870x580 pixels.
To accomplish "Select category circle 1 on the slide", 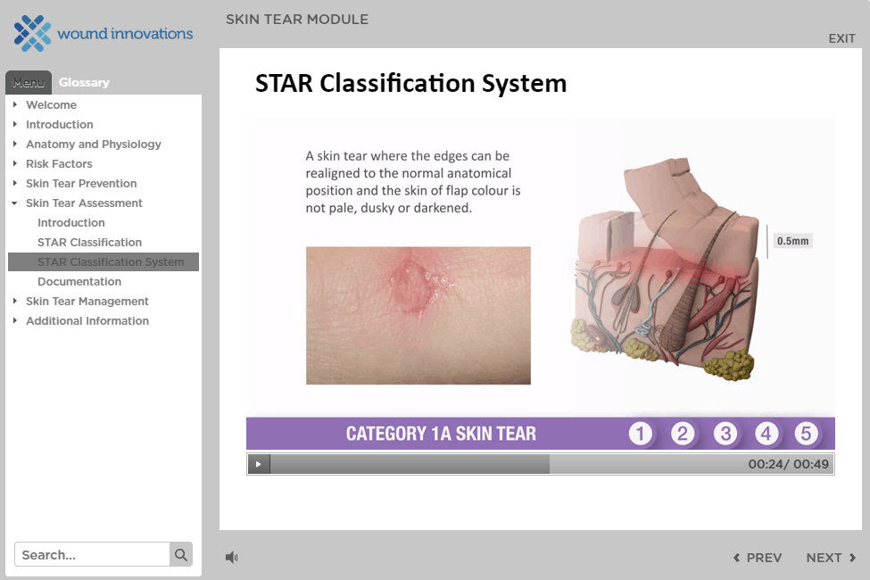I will pyautogui.click(x=641, y=433).
